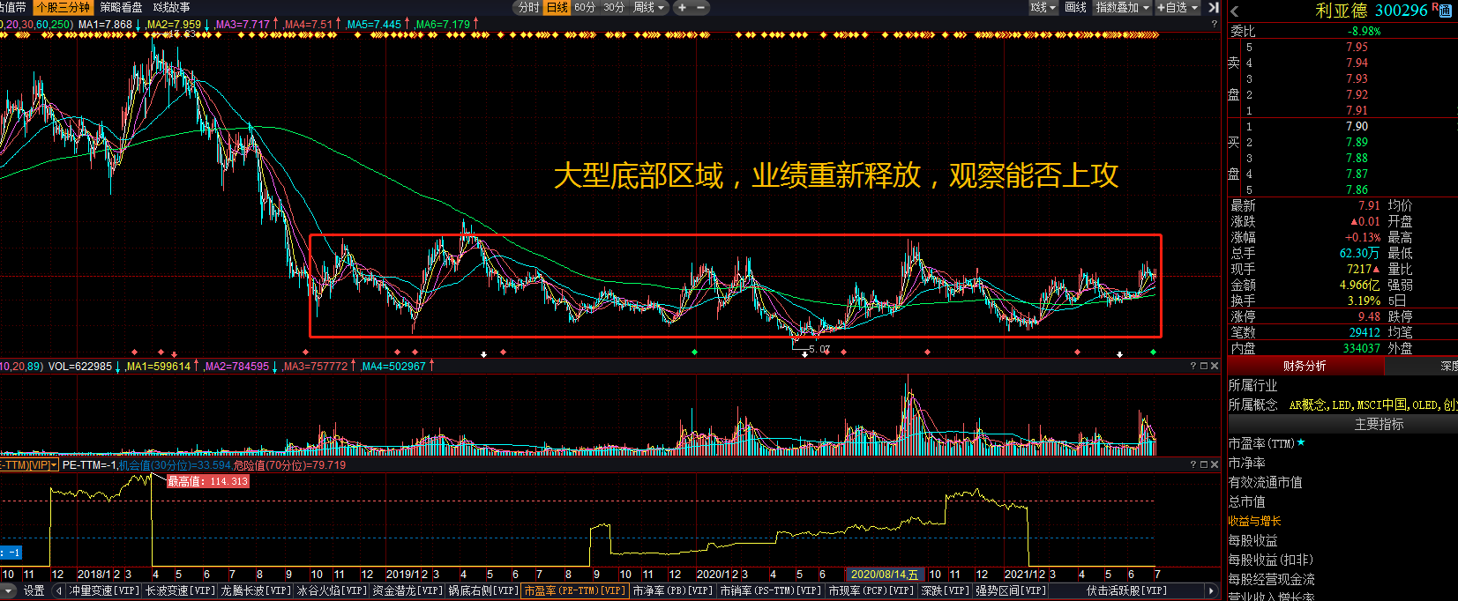The width and height of the screenshot is (1458, 601).
Task: Click the cyan star next to 市盈率(TTM)
Action: [1301, 442]
